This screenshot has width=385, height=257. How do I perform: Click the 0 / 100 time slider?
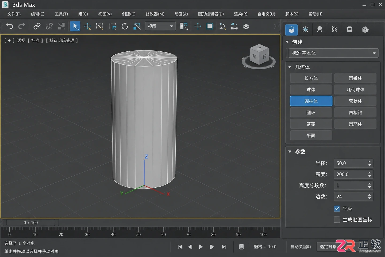[x=31, y=222]
